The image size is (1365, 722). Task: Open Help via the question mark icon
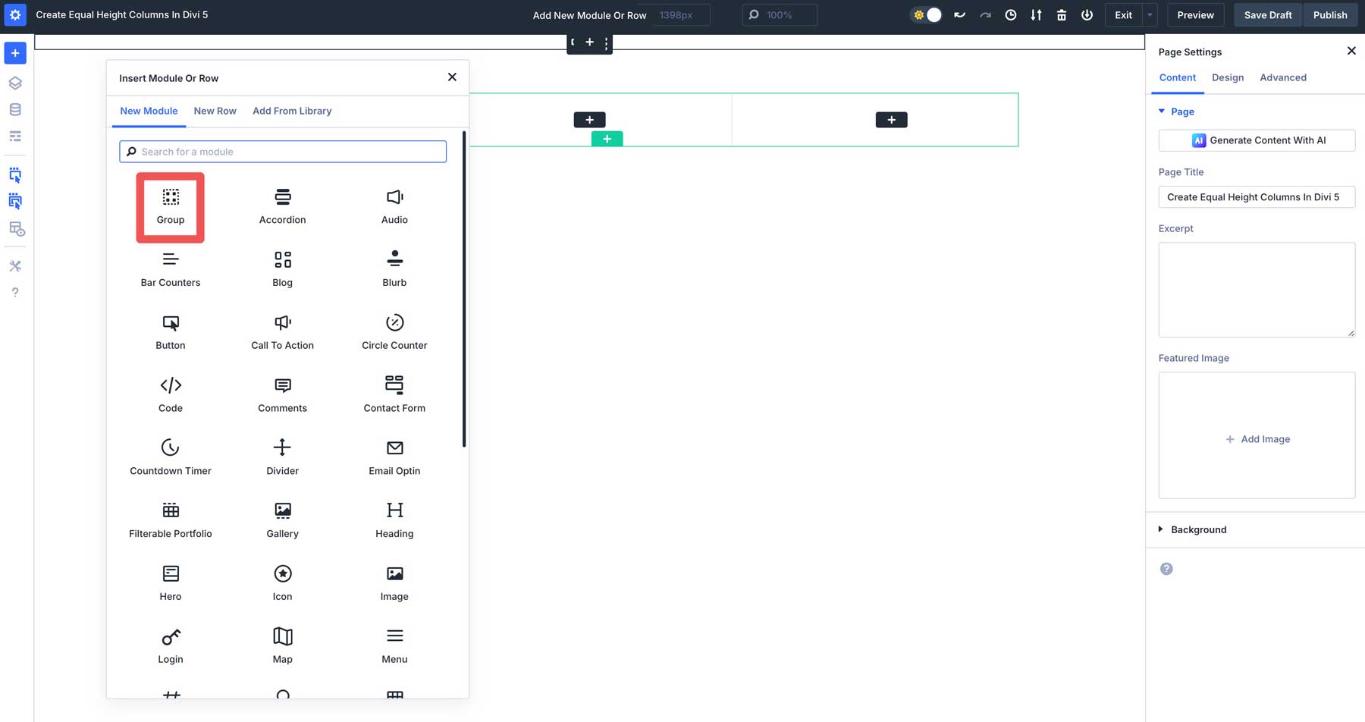tap(14, 292)
